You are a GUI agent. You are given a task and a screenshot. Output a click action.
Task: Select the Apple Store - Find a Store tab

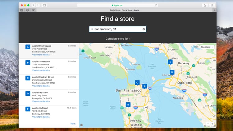point(124,10)
